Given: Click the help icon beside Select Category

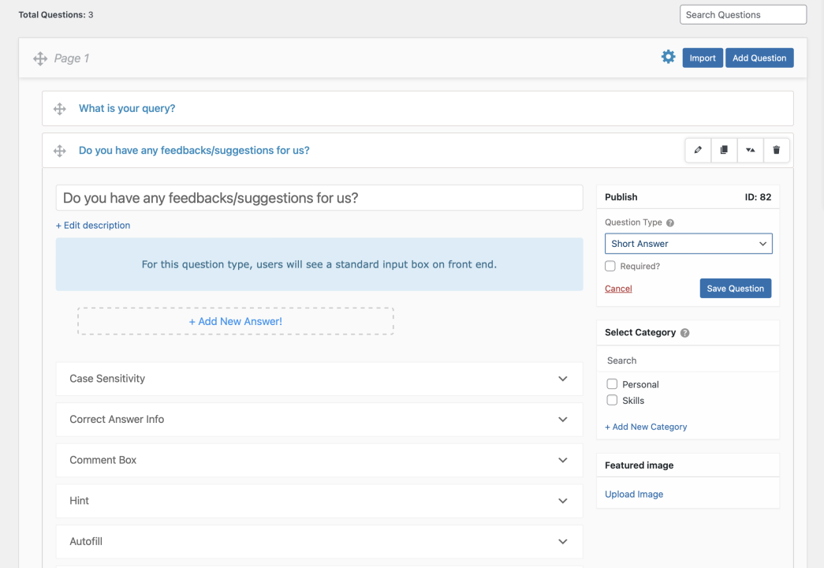Looking at the screenshot, I should (685, 332).
